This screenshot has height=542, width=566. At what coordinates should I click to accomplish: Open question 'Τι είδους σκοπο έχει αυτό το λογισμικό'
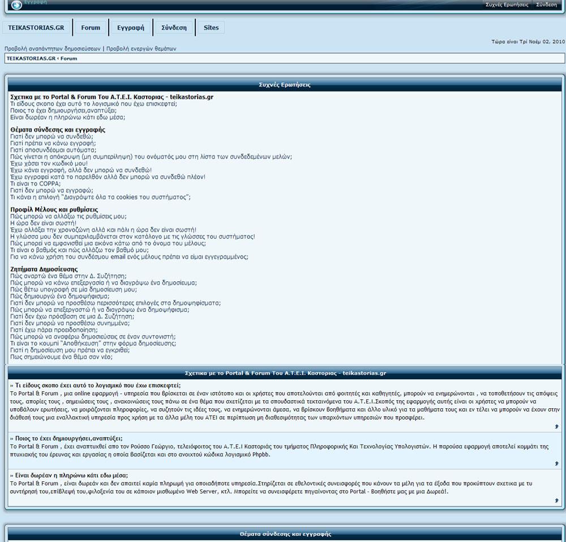tap(94, 104)
